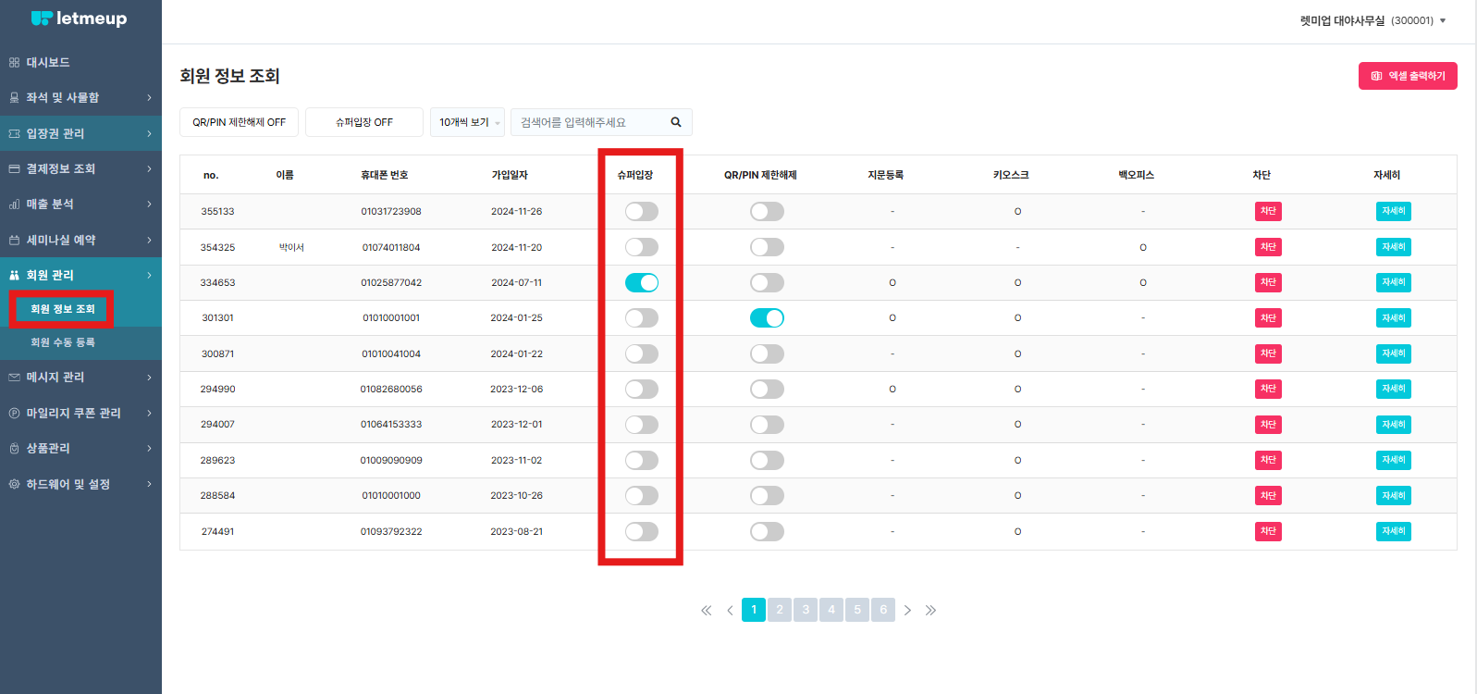Turn off QR/PIN 제한해제 for member 301301

pyautogui.click(x=767, y=318)
